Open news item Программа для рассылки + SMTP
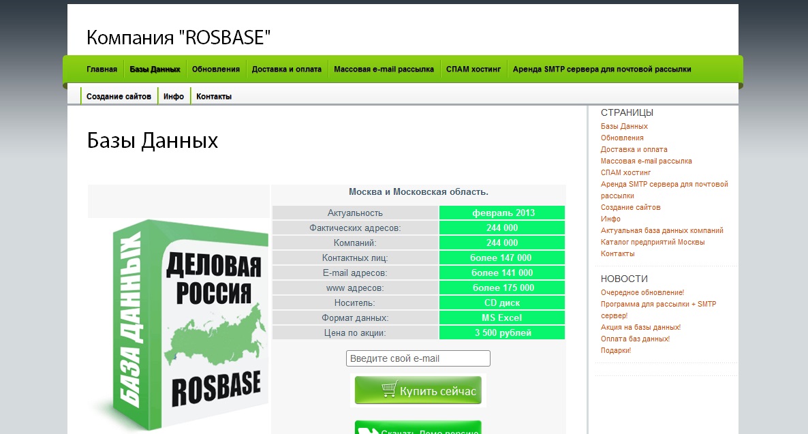The image size is (808, 434). pyautogui.click(x=659, y=310)
